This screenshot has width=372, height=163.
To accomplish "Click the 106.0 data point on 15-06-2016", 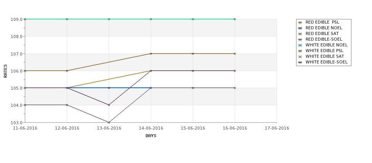I will [193, 71].
